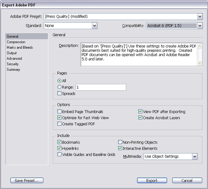The image size is (208, 189).
Task: Click the Export button
Action: [x=152, y=180]
